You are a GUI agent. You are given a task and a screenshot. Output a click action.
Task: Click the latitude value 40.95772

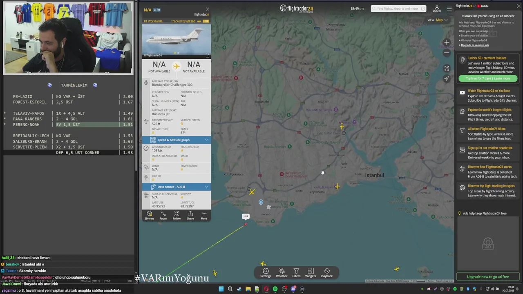159,206
